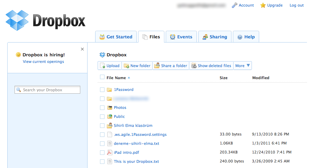Click the Upgrade star icon

coord(263,5)
